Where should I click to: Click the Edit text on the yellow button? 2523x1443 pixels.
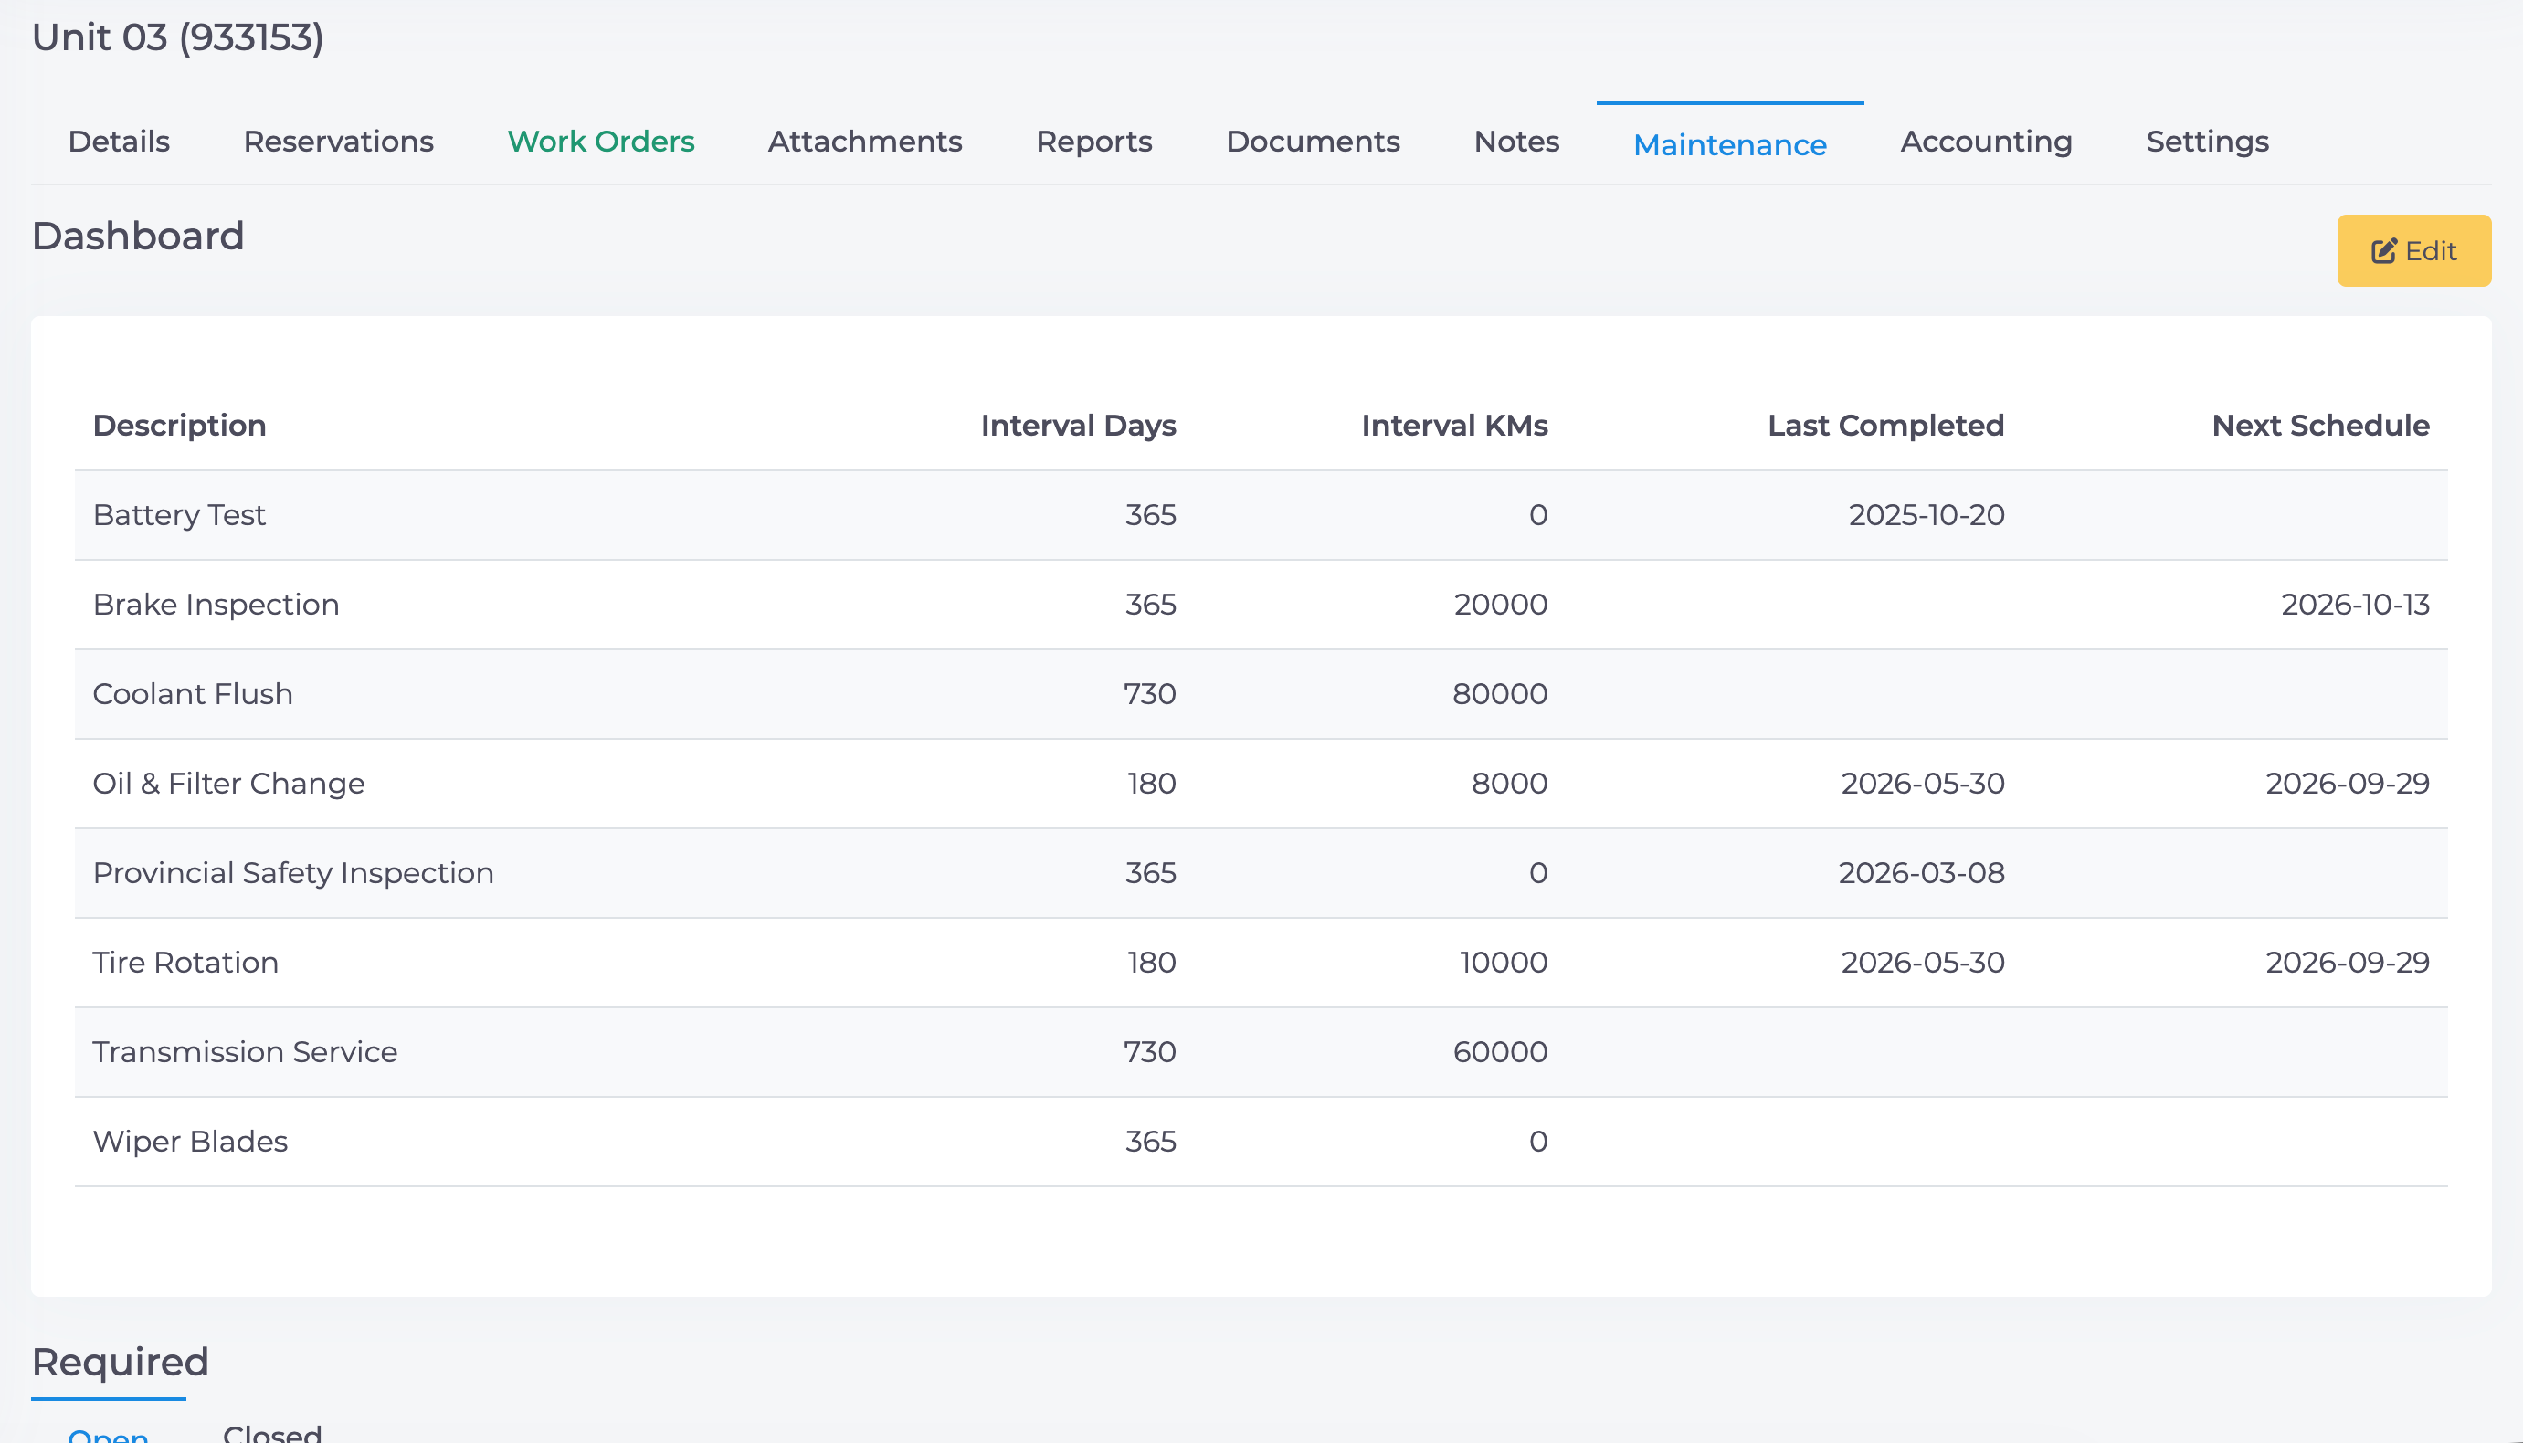click(2431, 251)
